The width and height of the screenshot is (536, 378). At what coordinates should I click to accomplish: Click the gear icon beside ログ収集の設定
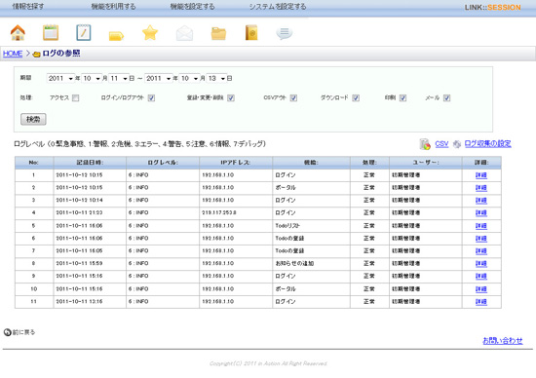coord(457,144)
